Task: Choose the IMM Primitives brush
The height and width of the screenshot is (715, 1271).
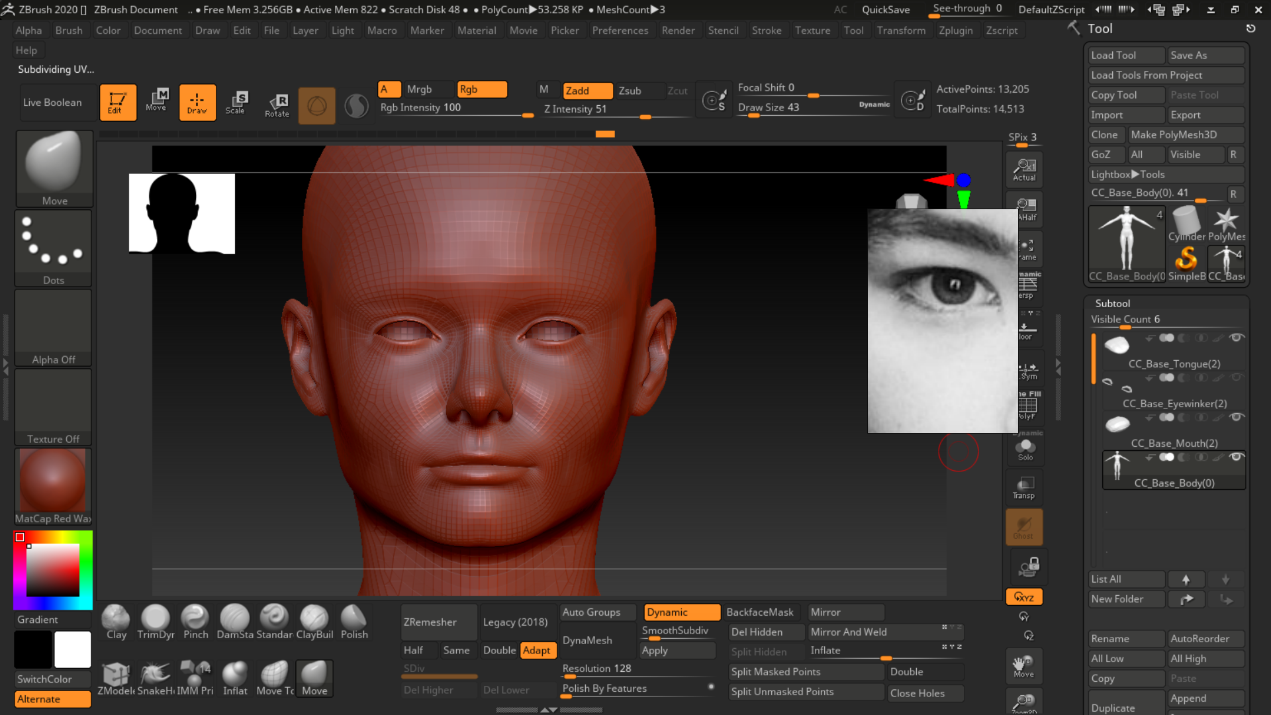Action: (195, 679)
